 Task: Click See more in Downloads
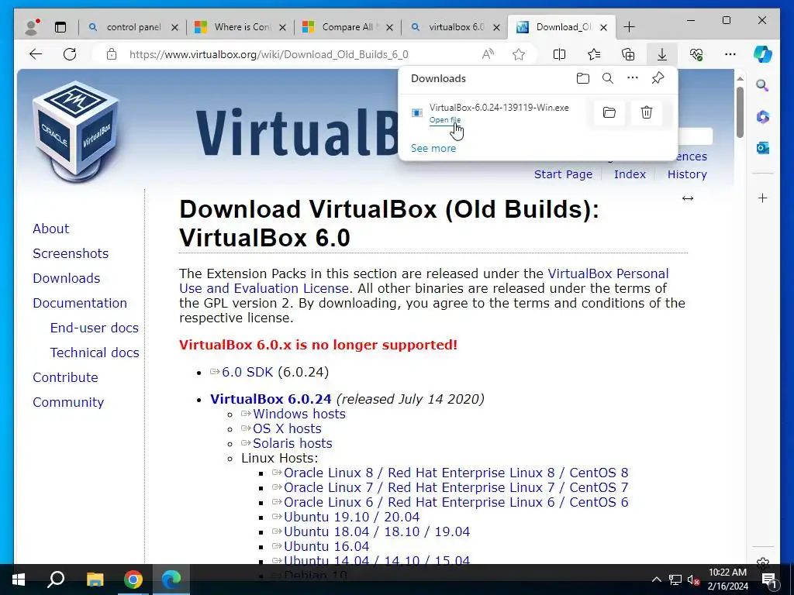(x=433, y=148)
